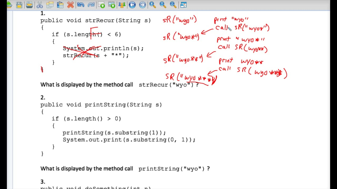Screen dimensions: 337x189
Task: Click the Cut scissors icon
Action: point(40,5)
